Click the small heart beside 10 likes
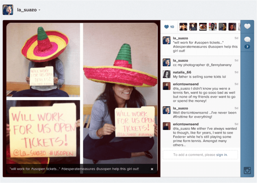The width and height of the screenshot is (257, 183). [x=167, y=27]
